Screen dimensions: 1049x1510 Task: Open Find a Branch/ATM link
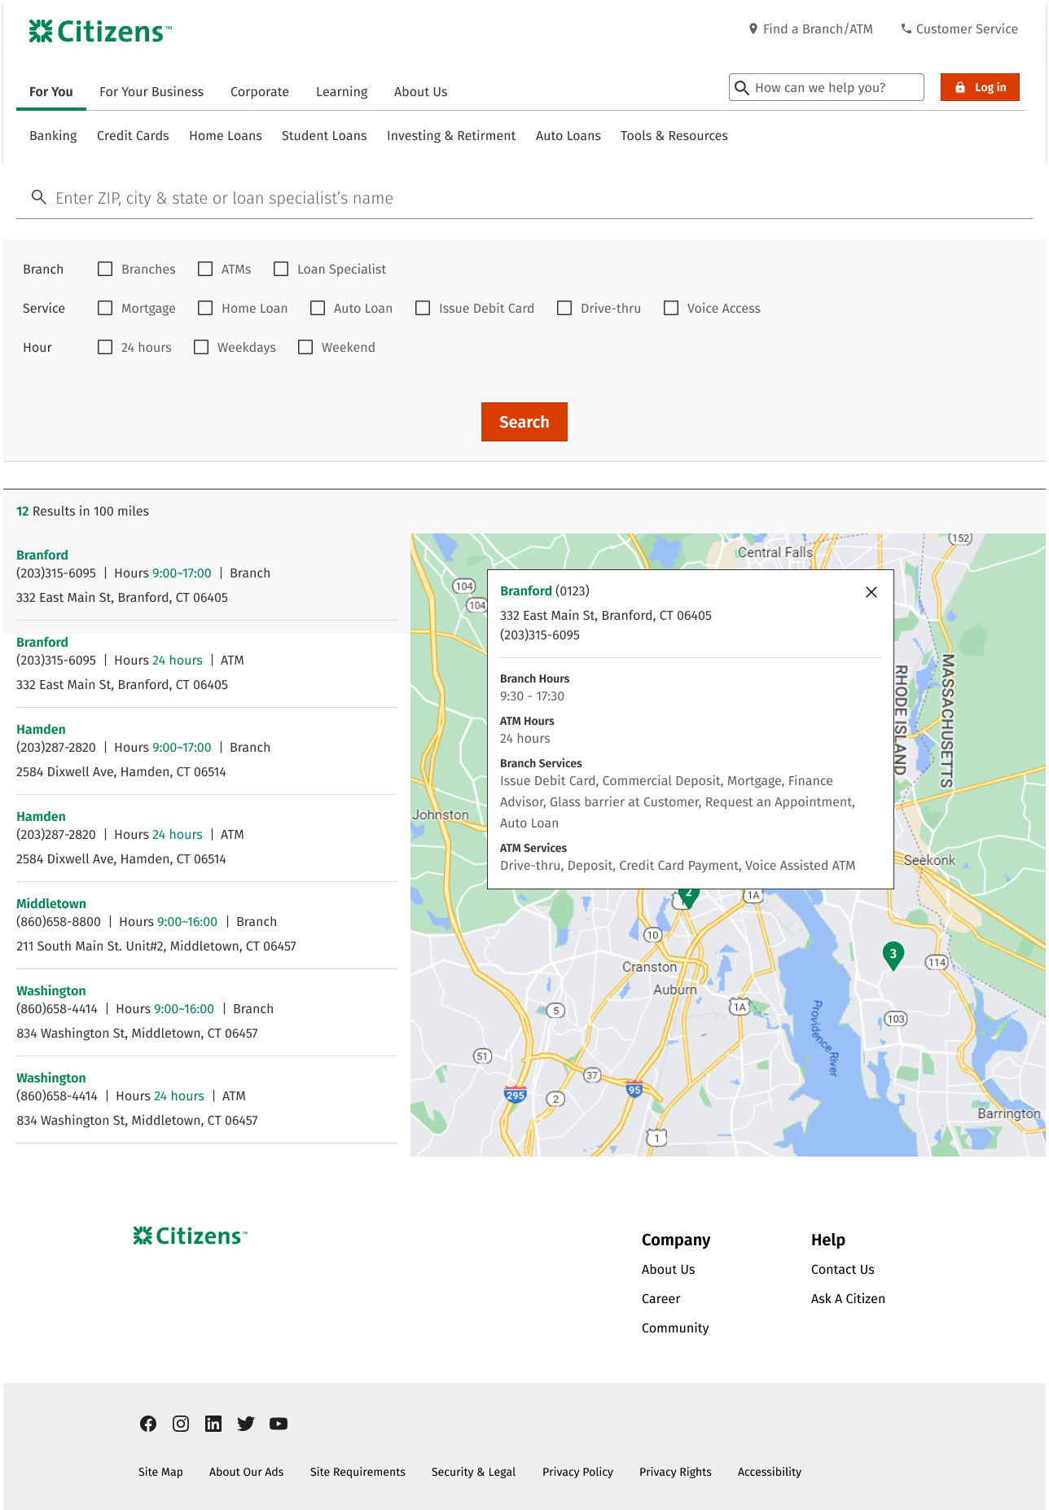(x=810, y=29)
